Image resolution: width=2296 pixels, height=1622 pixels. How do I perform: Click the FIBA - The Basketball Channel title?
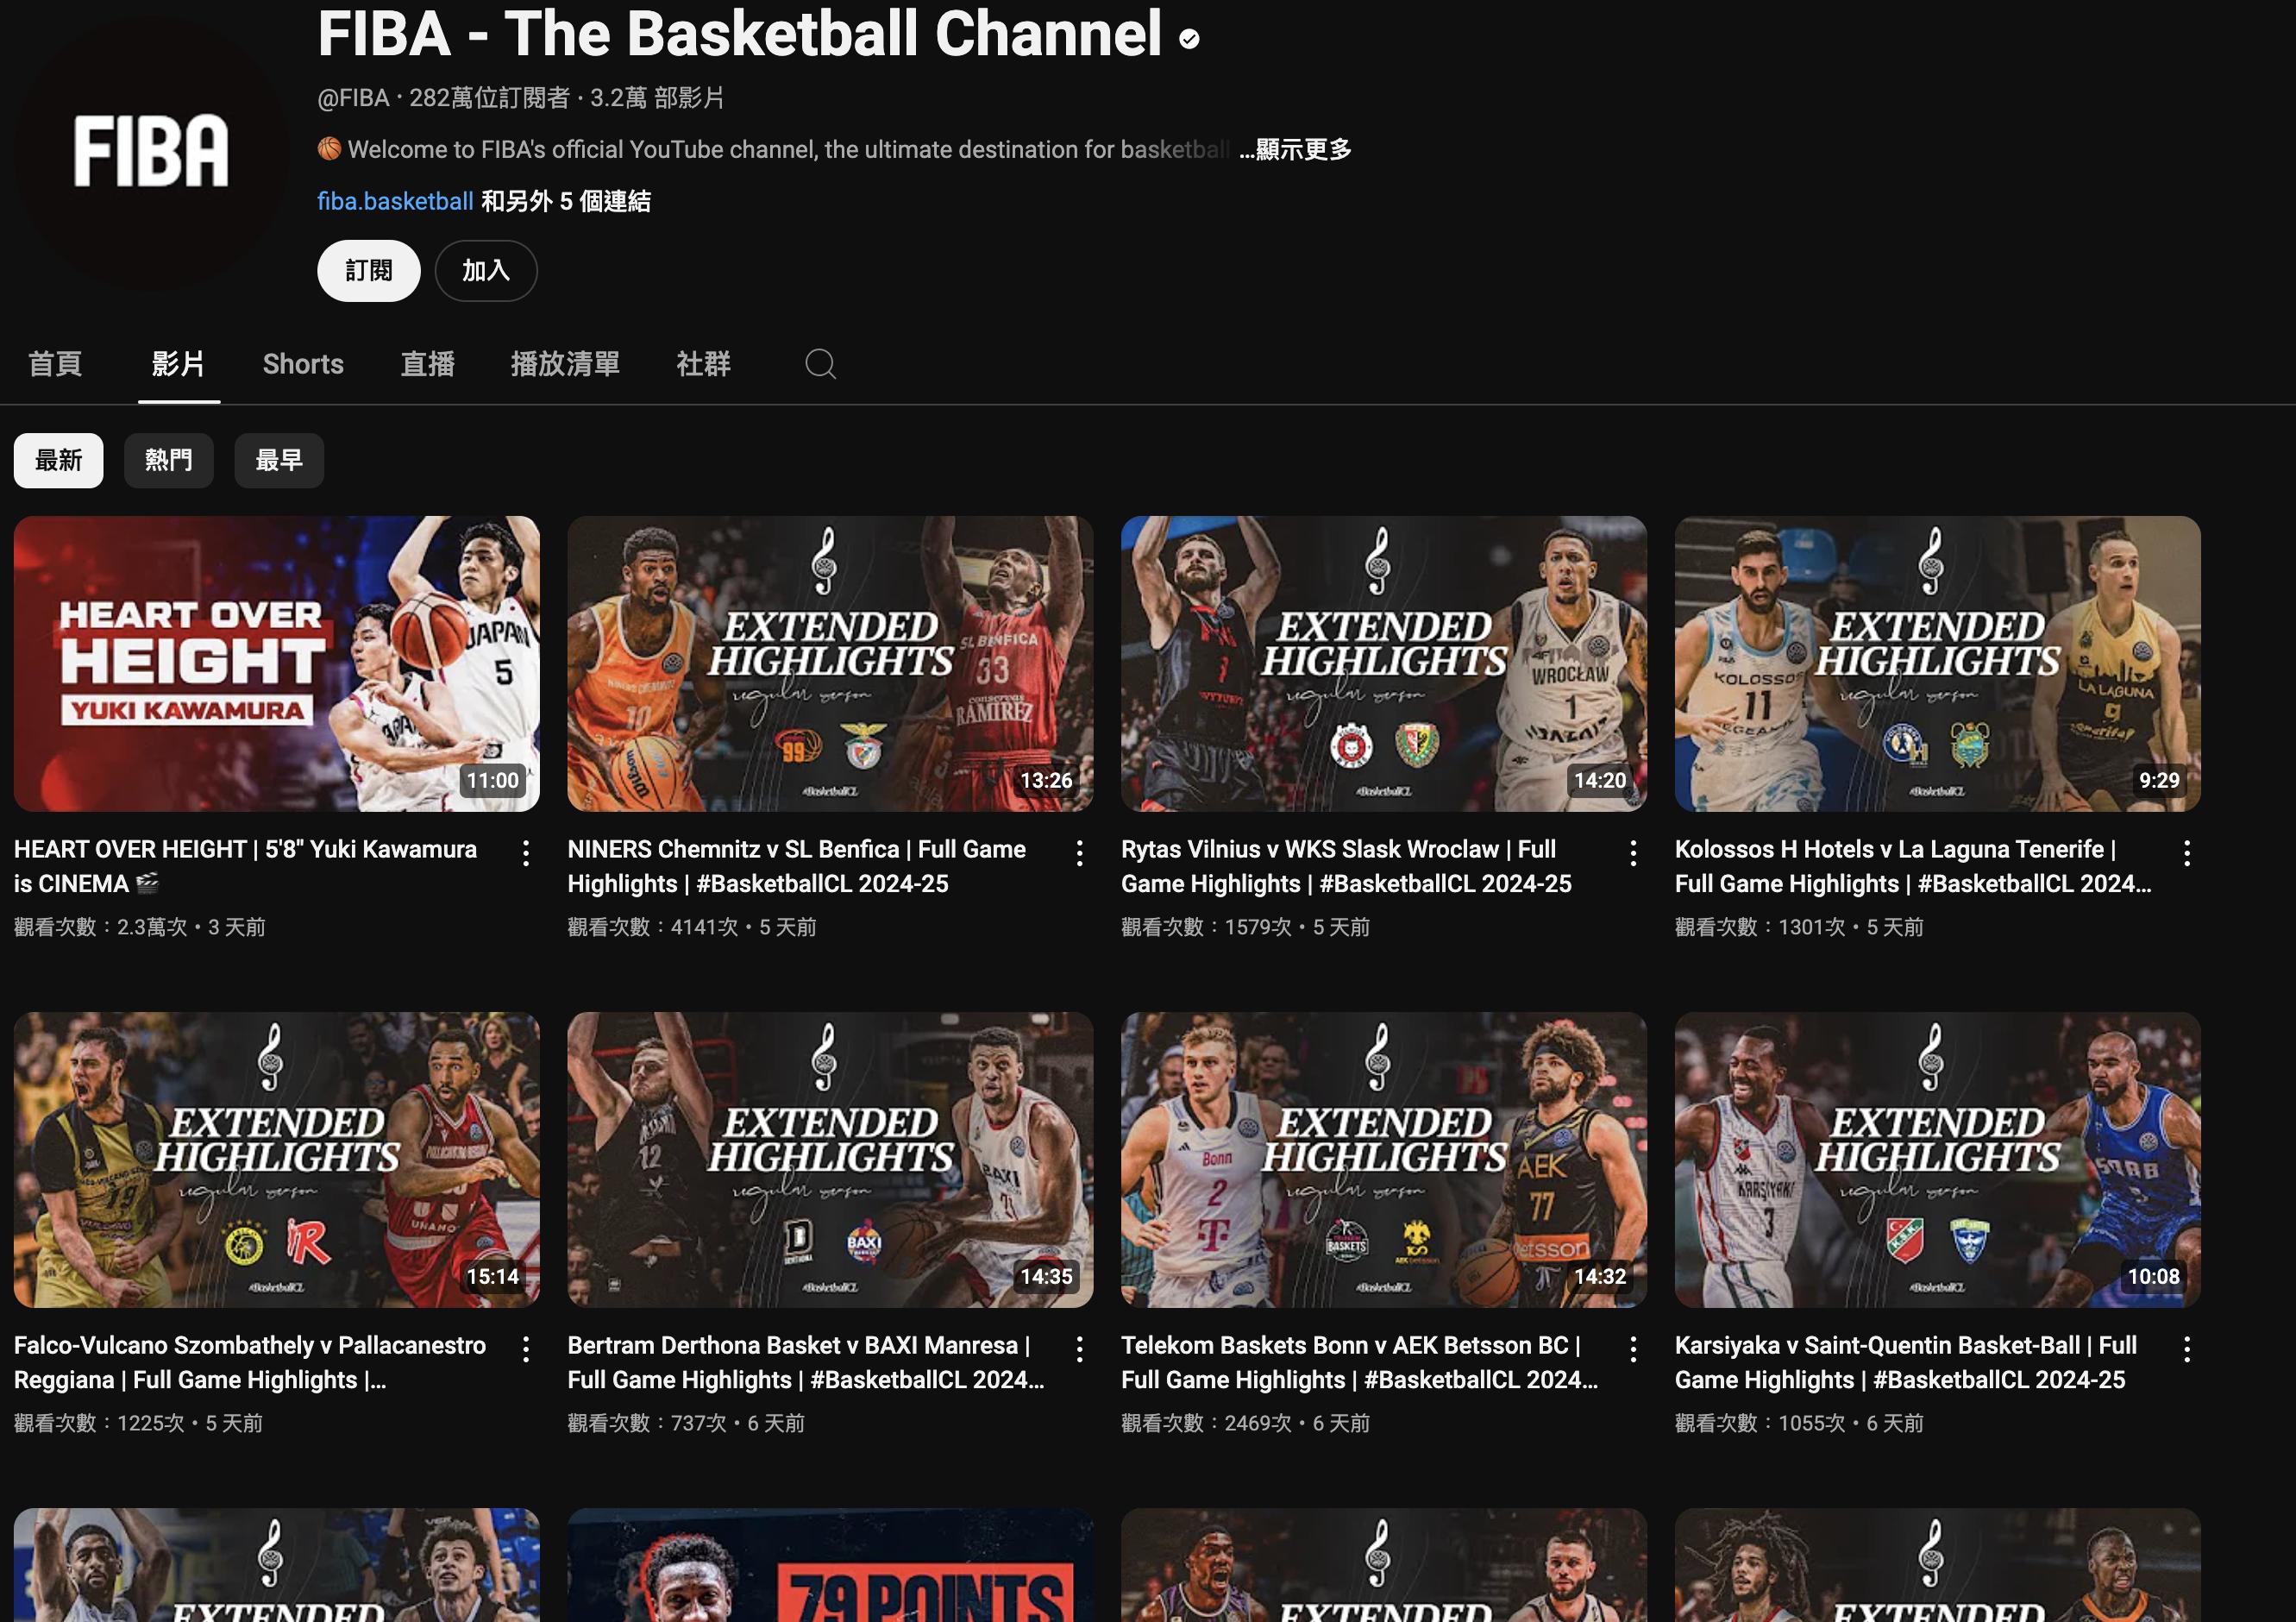pyautogui.click(x=740, y=34)
